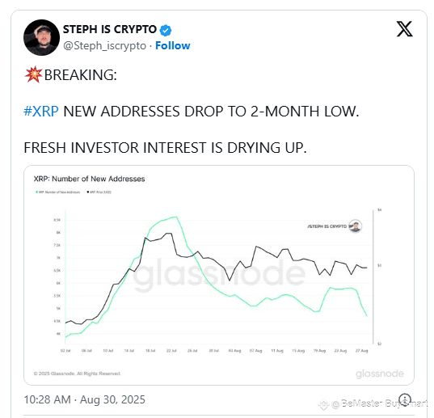Click the Binance watermark diamond icon
Image resolution: width=434 pixels, height=418 pixels.
(x=323, y=404)
